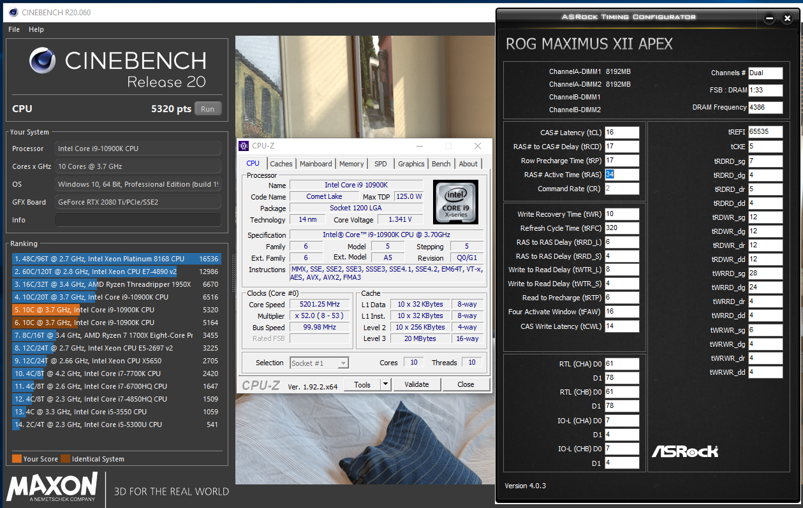Click the tCKE value field
The width and height of the screenshot is (803, 508).
[x=765, y=147]
